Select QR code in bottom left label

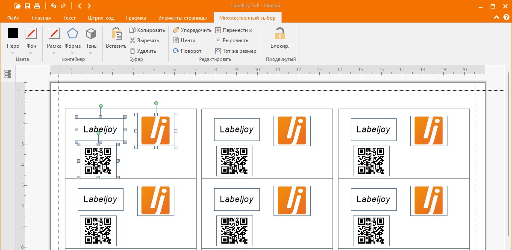98,231
